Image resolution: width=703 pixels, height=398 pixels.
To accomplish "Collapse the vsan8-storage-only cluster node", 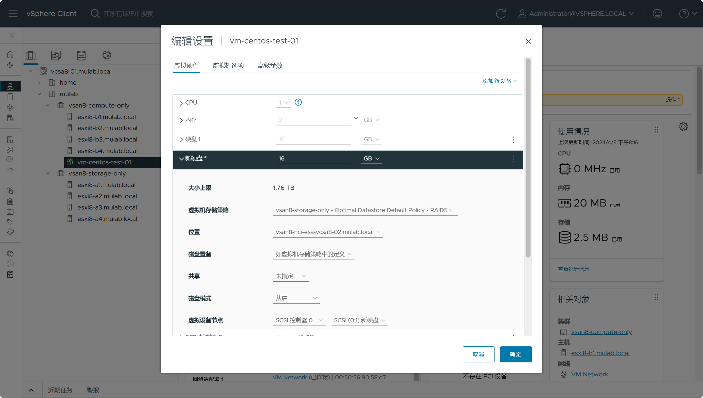I will [x=48, y=174].
